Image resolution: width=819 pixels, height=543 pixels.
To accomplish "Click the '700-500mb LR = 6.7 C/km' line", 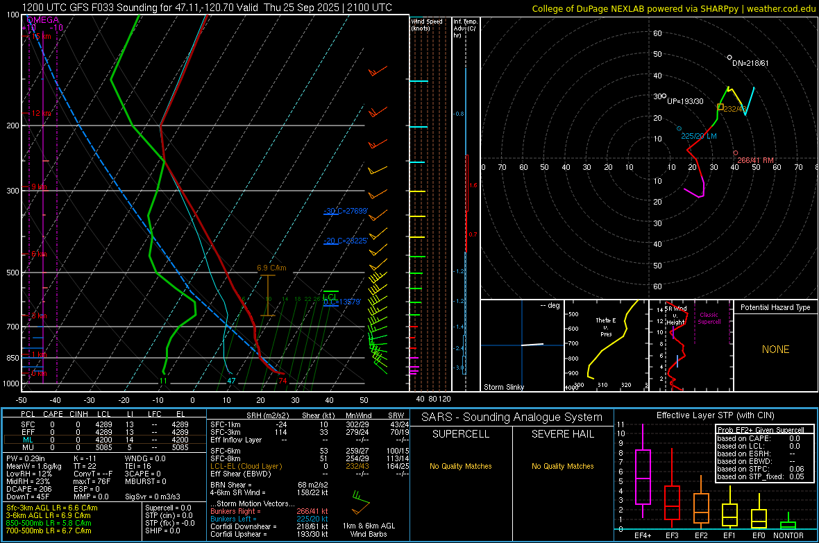I will pos(49,531).
